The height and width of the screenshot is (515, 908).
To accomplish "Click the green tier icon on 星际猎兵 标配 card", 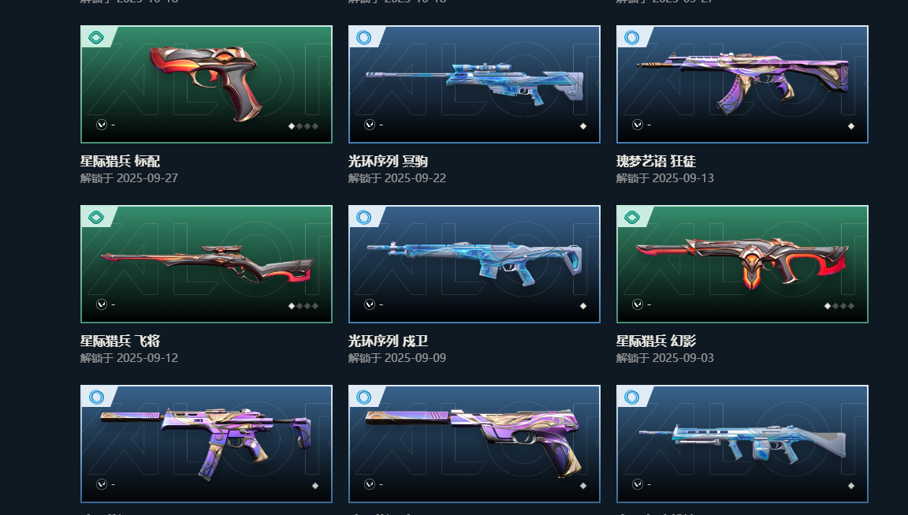I will [96, 38].
